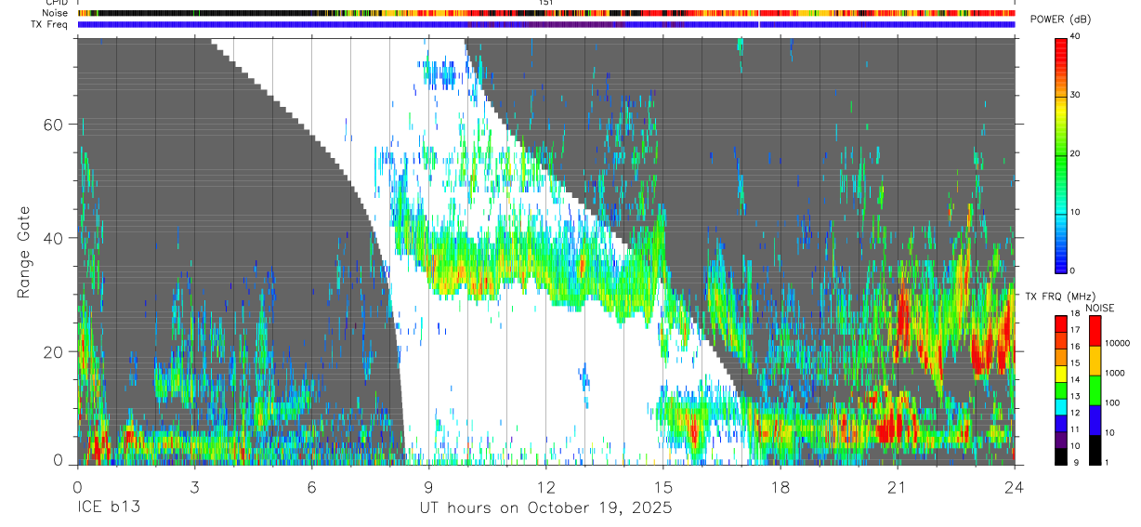The height and width of the screenshot is (527, 1141).
Task: Click the CPID value 151
Action: point(546,3)
